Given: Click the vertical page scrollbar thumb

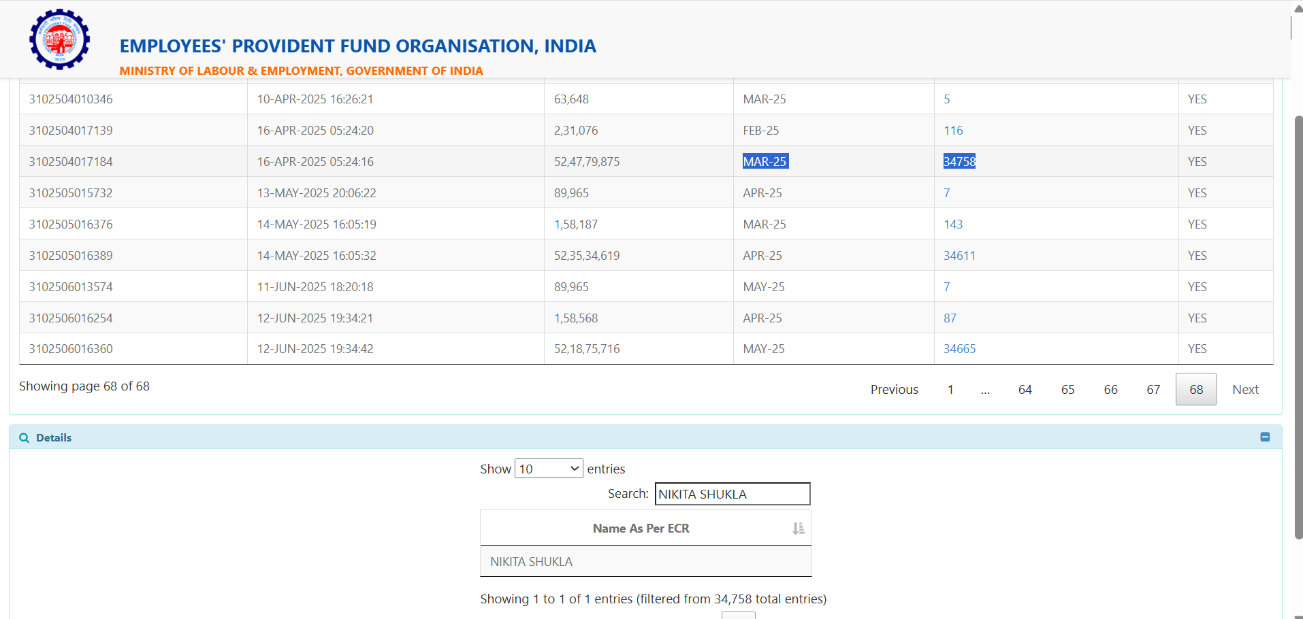Looking at the screenshot, I should tap(1298, 327).
